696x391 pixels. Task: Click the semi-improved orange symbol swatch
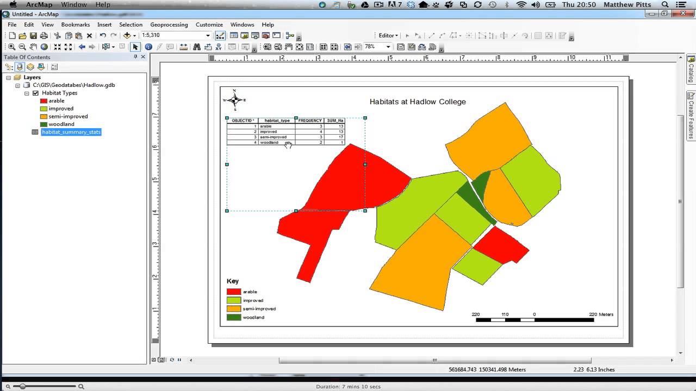[x=44, y=116]
